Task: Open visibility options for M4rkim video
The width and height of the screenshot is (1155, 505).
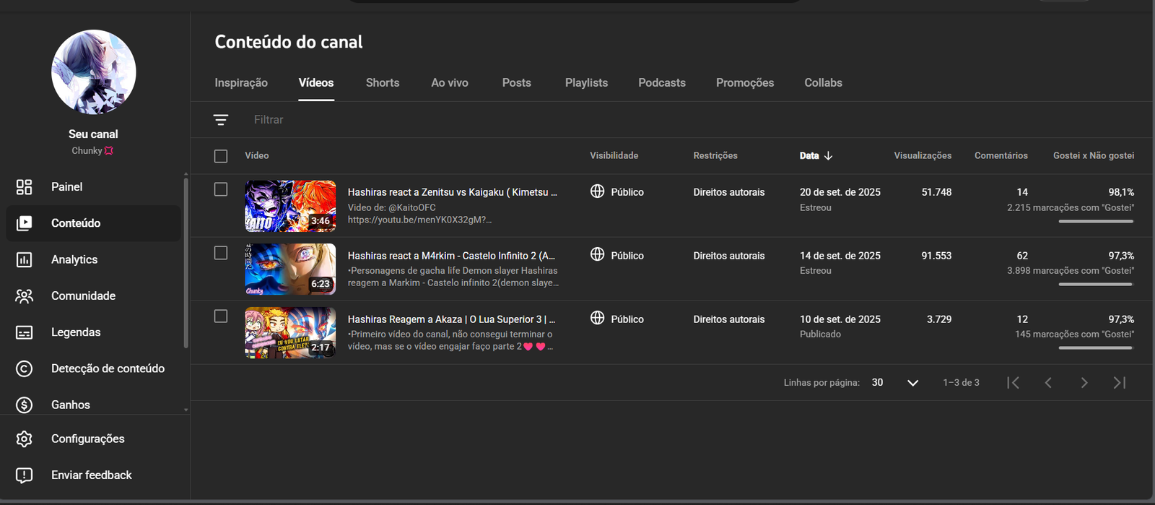Action: (598, 254)
